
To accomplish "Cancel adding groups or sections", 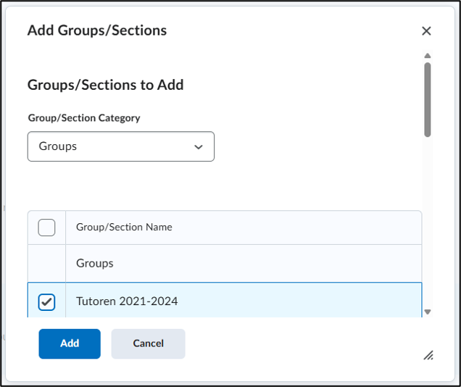I will click(x=148, y=344).
